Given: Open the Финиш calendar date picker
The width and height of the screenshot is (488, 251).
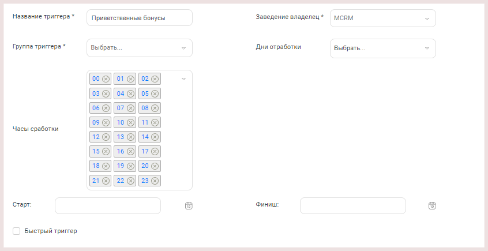Looking at the screenshot, I should pyautogui.click(x=432, y=205).
